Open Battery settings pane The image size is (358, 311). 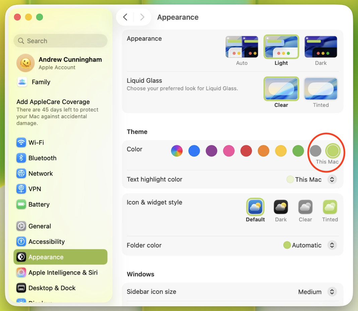[x=60, y=204]
